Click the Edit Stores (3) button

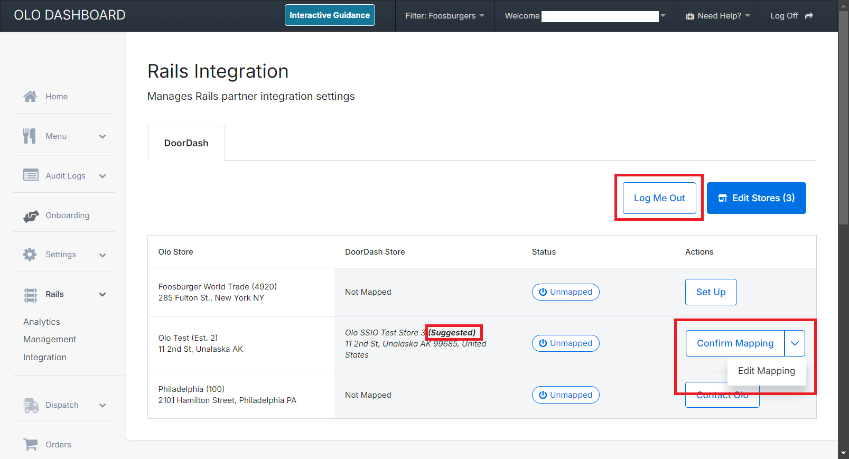[x=757, y=198]
